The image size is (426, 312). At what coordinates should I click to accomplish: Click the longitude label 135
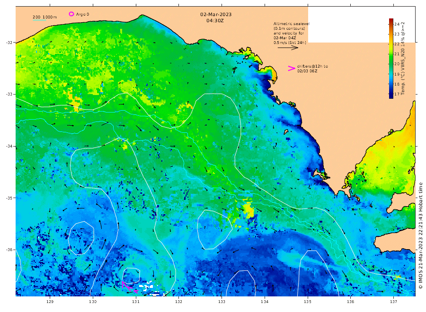(x=308, y=302)
